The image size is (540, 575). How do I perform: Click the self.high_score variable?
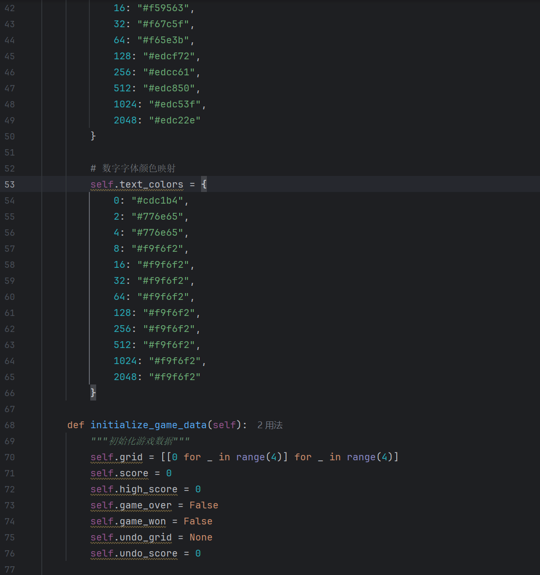point(134,489)
